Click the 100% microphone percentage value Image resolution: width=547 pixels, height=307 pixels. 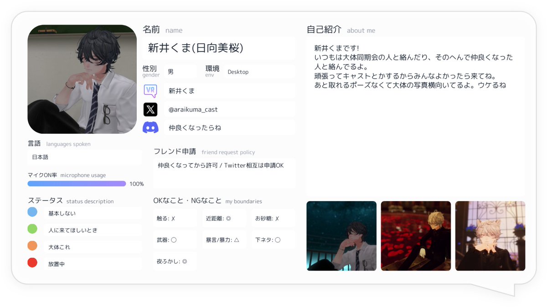coord(137,184)
